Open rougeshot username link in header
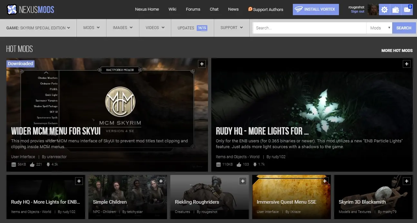Screen dimensions: 417x223 [x=356, y=7]
